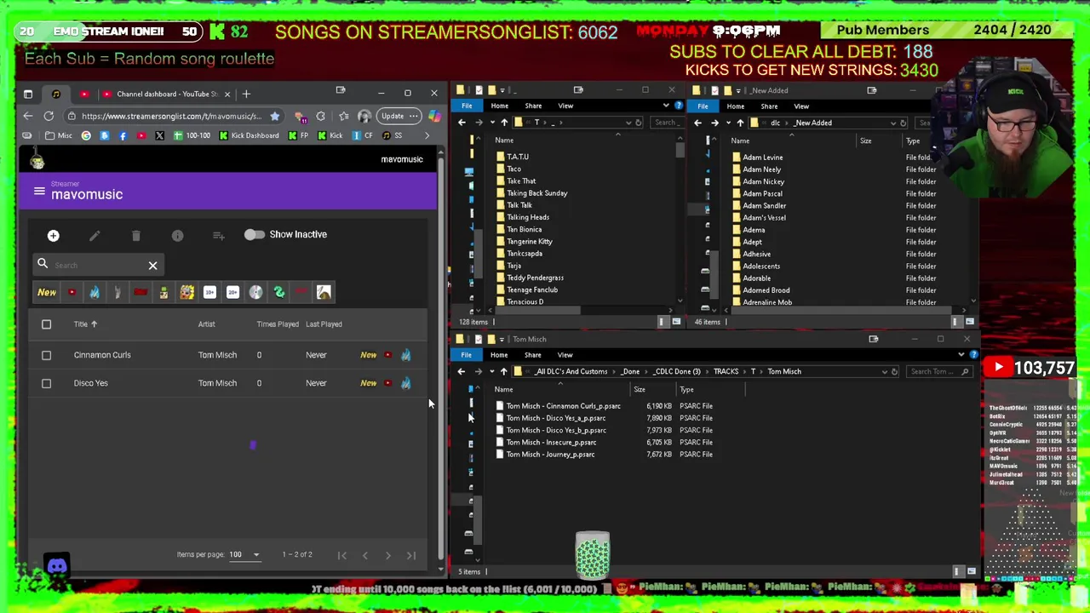Select the Tenacious D folder

click(525, 302)
